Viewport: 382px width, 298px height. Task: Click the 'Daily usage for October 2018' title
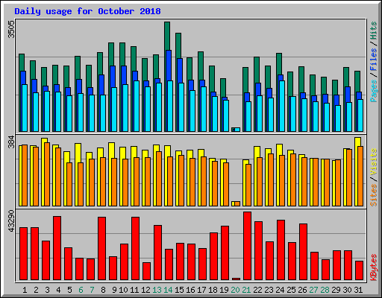(87, 11)
